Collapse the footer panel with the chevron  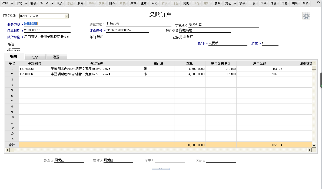click(161, 169)
